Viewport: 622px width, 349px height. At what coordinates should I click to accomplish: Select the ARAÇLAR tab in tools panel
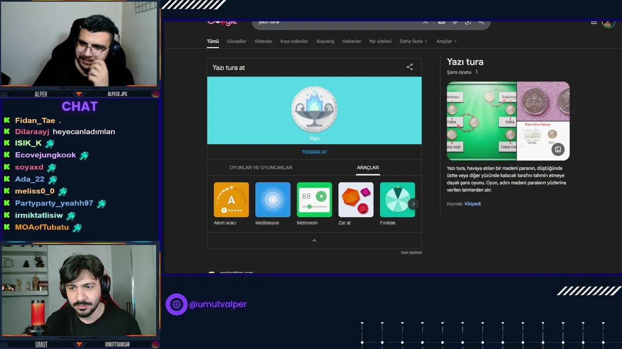click(x=368, y=168)
